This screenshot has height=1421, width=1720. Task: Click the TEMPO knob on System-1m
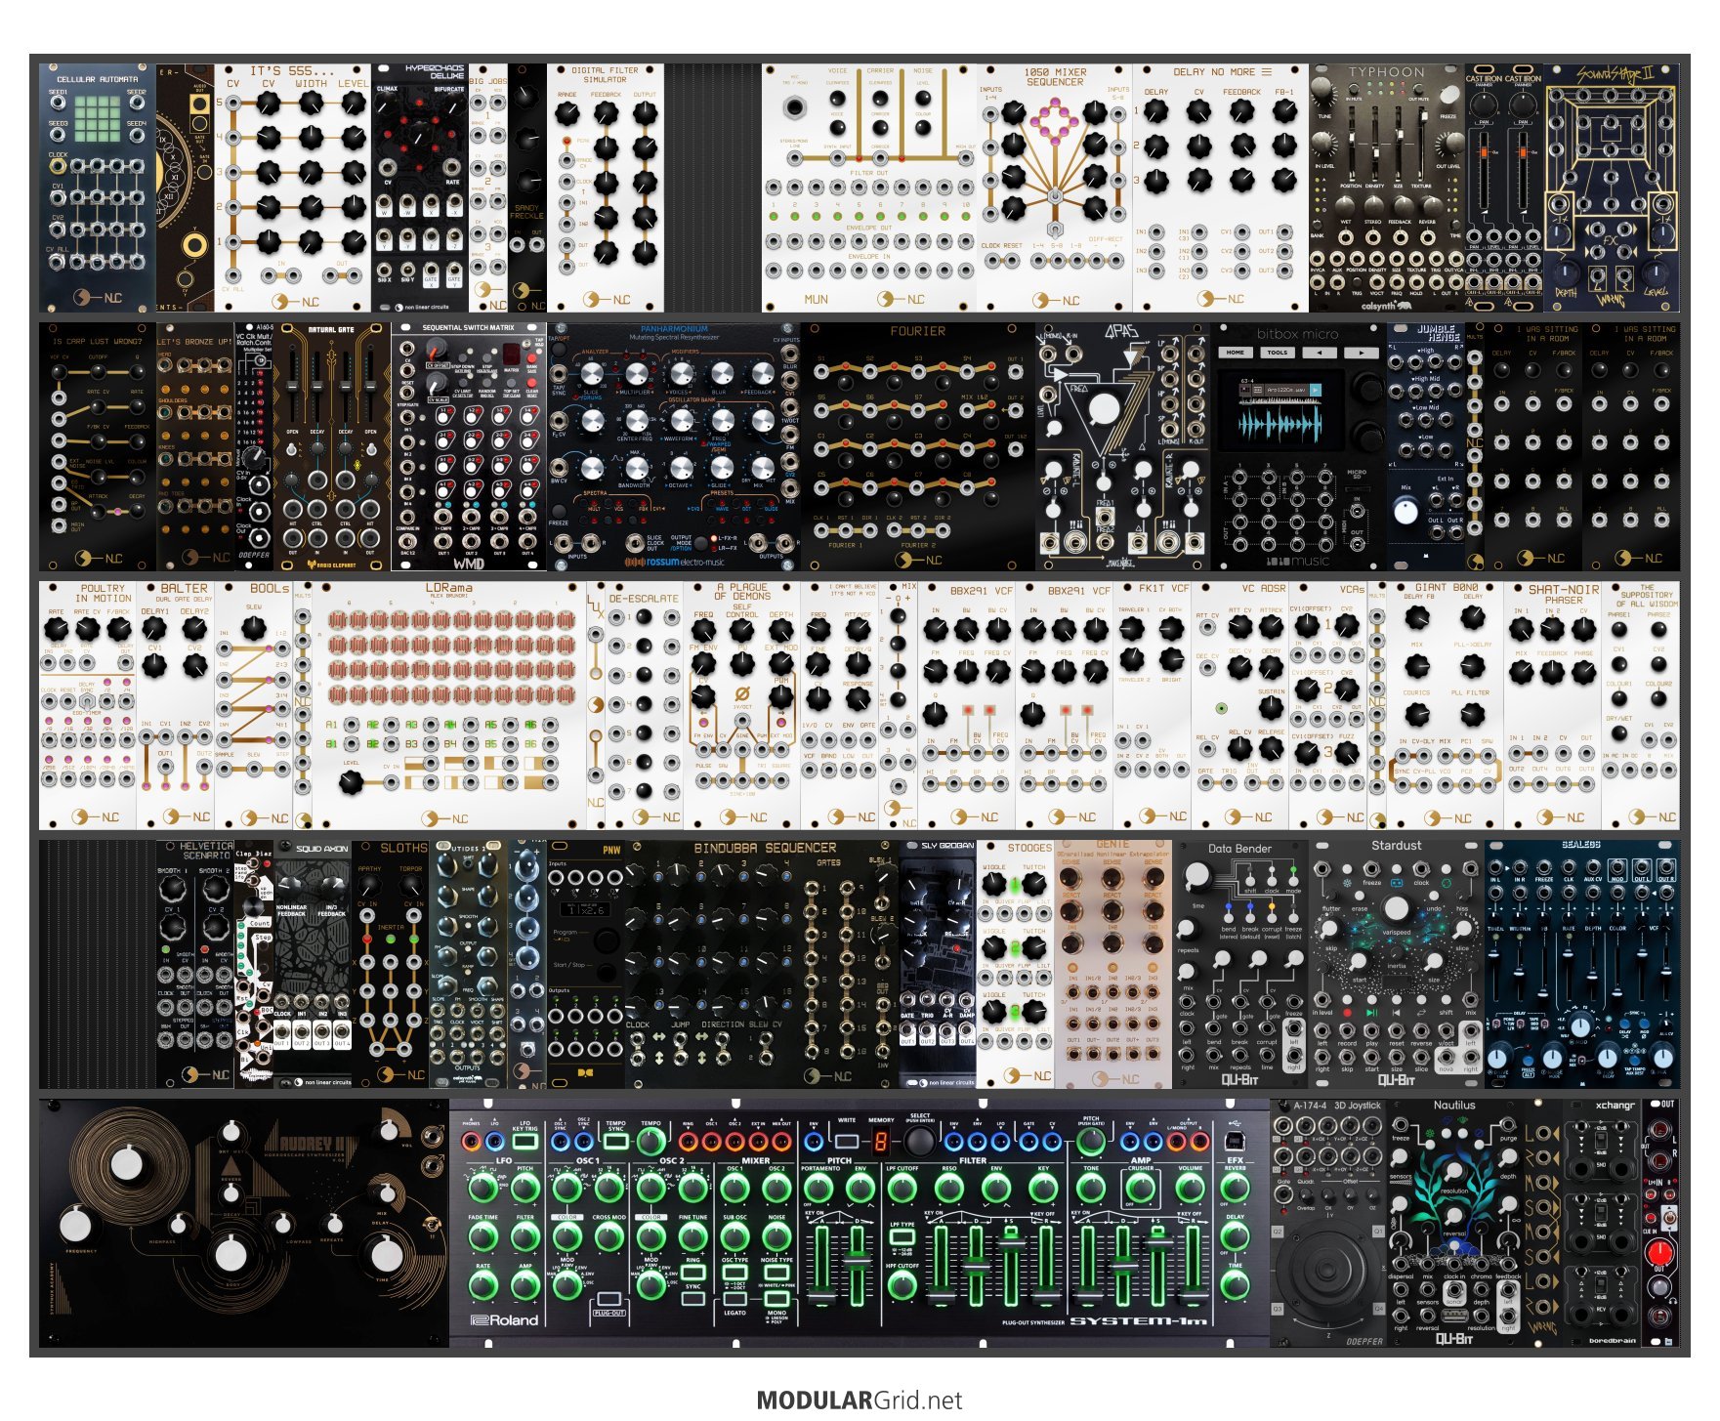click(x=650, y=1142)
